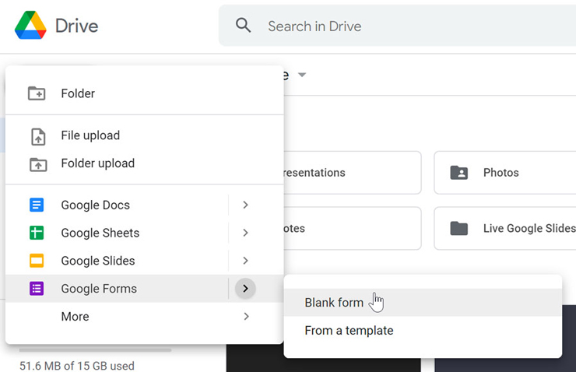576x372 pixels.
Task: Click the File upload icon
Action: [x=38, y=137]
